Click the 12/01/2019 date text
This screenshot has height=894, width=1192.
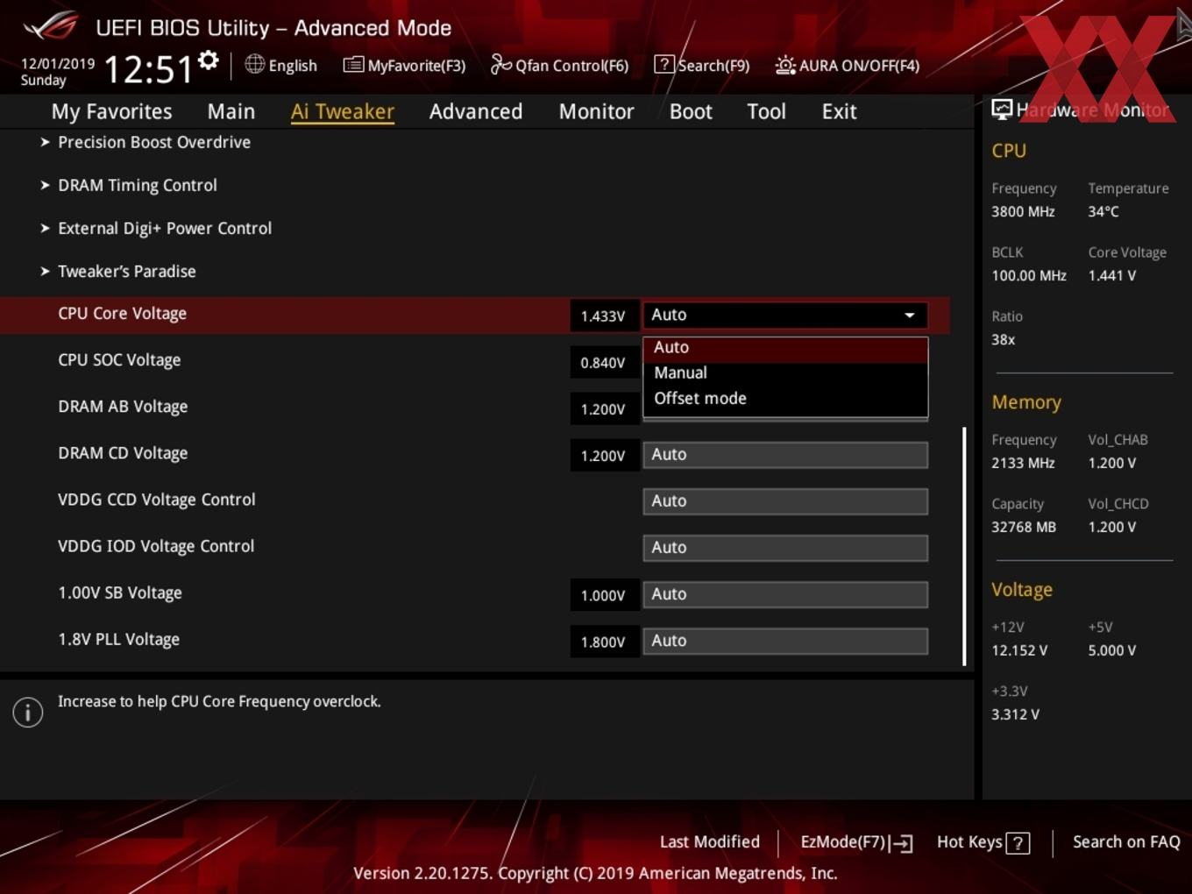click(x=58, y=63)
